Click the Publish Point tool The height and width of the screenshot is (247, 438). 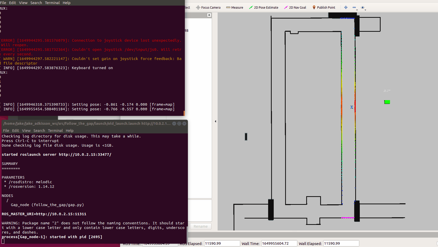[324, 8]
